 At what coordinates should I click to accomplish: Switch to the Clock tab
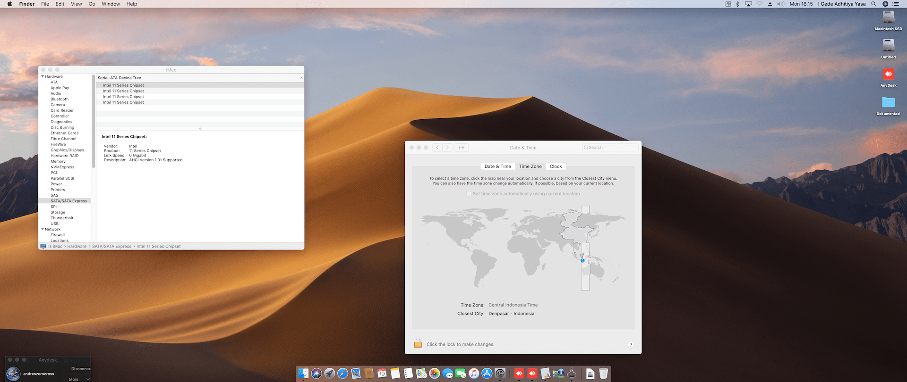(556, 166)
